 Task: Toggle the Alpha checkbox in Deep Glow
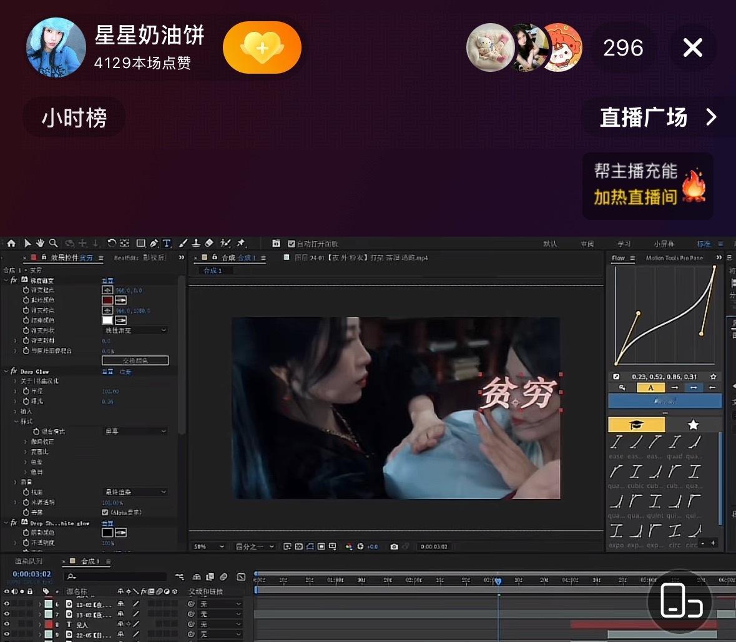coord(105,512)
